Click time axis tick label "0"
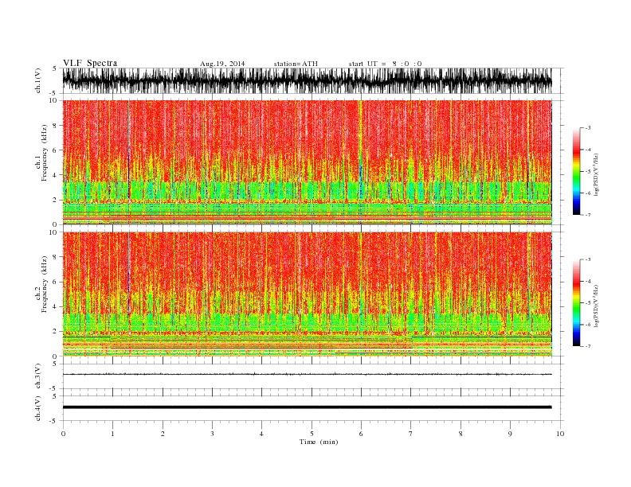This screenshot has height=487, width=631. coord(63,434)
